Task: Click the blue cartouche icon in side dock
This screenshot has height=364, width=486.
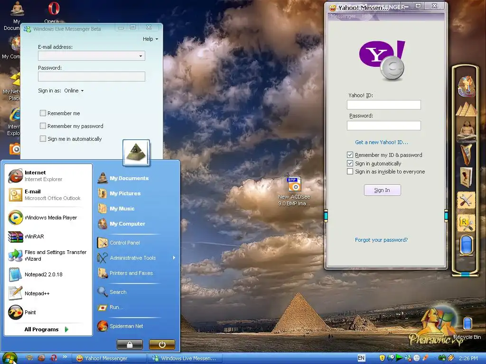Action: (x=466, y=245)
